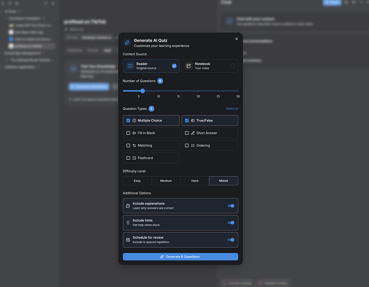Image resolution: width=369 pixels, height=287 pixels.
Task: Toggle off Include hints switch
Action: [231, 223]
